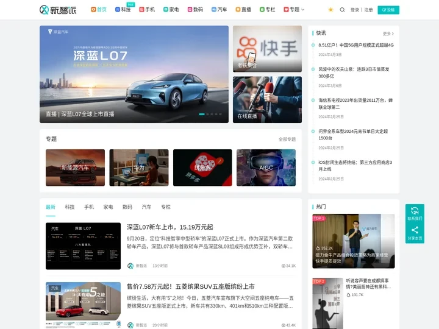Image resolution: width=439 pixels, height=329 pixels.
Task: Open the 新能源汽车 topic card
Action: (x=76, y=168)
